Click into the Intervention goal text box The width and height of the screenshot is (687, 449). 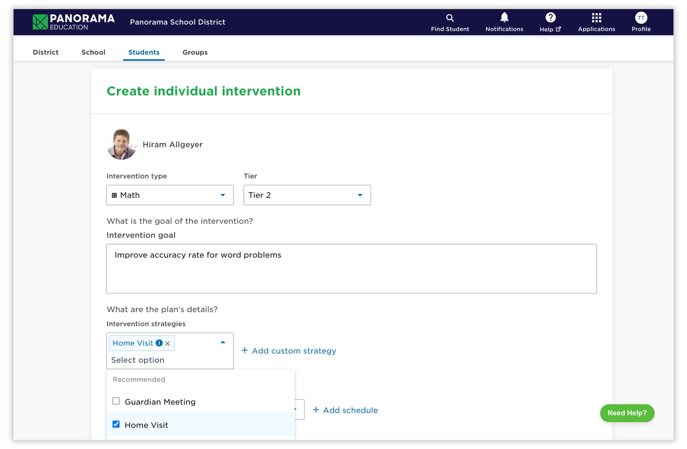click(351, 269)
